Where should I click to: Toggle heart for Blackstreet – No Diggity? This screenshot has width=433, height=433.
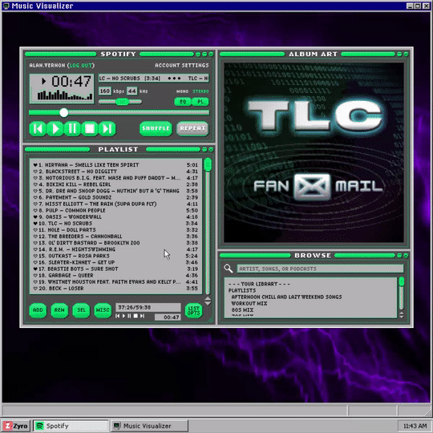[x=35, y=172]
